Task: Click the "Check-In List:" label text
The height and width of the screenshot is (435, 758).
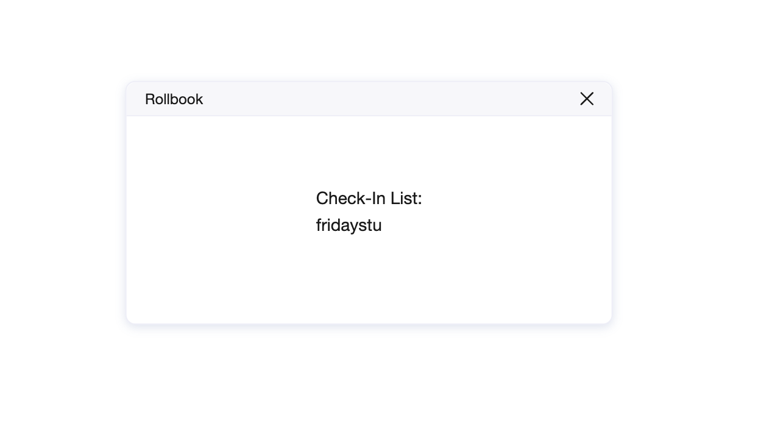Action: (369, 198)
